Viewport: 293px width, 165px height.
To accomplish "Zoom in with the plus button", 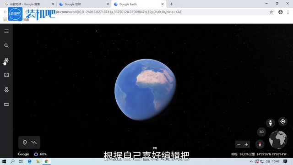I will (246, 144).
